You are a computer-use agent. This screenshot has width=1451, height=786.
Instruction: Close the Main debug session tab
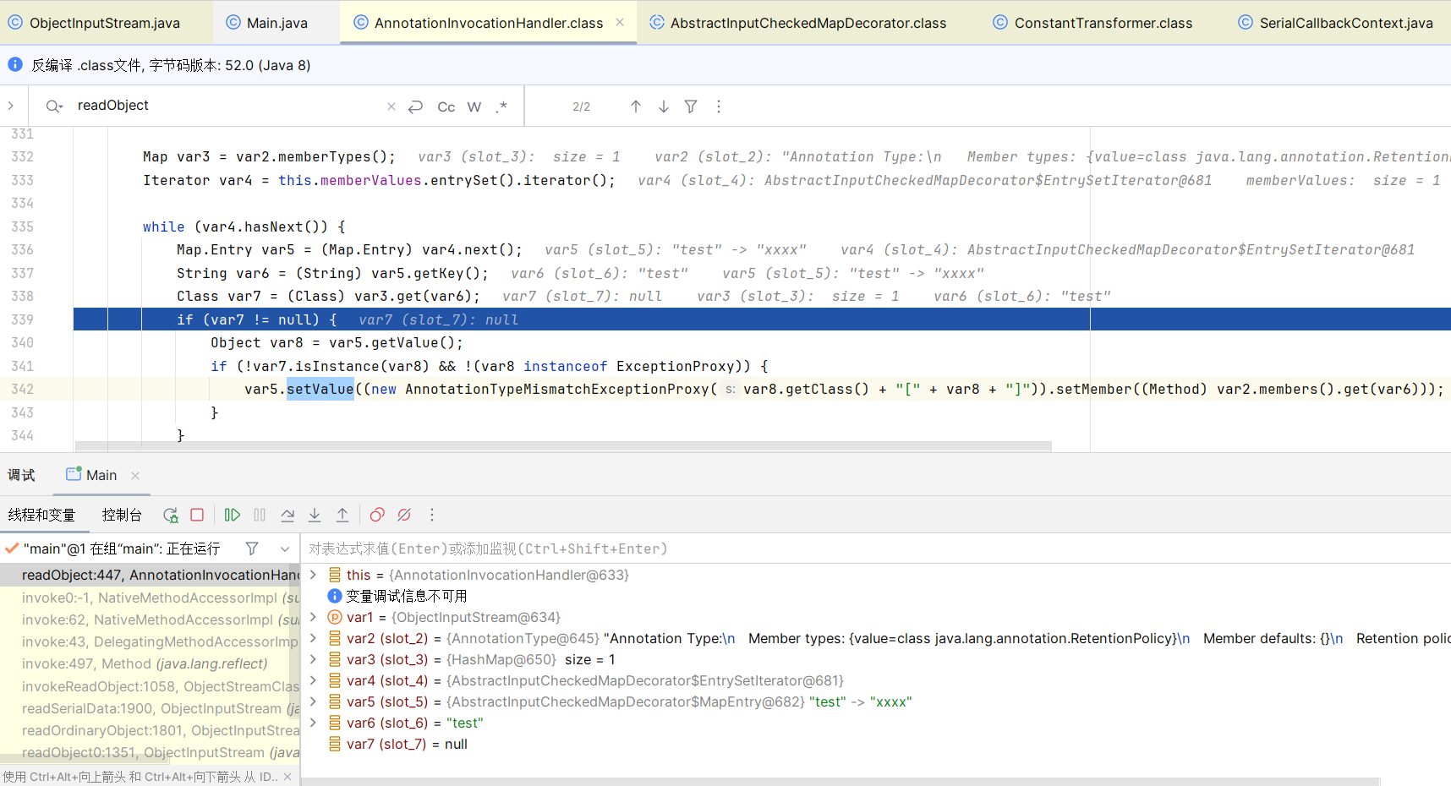coord(135,476)
